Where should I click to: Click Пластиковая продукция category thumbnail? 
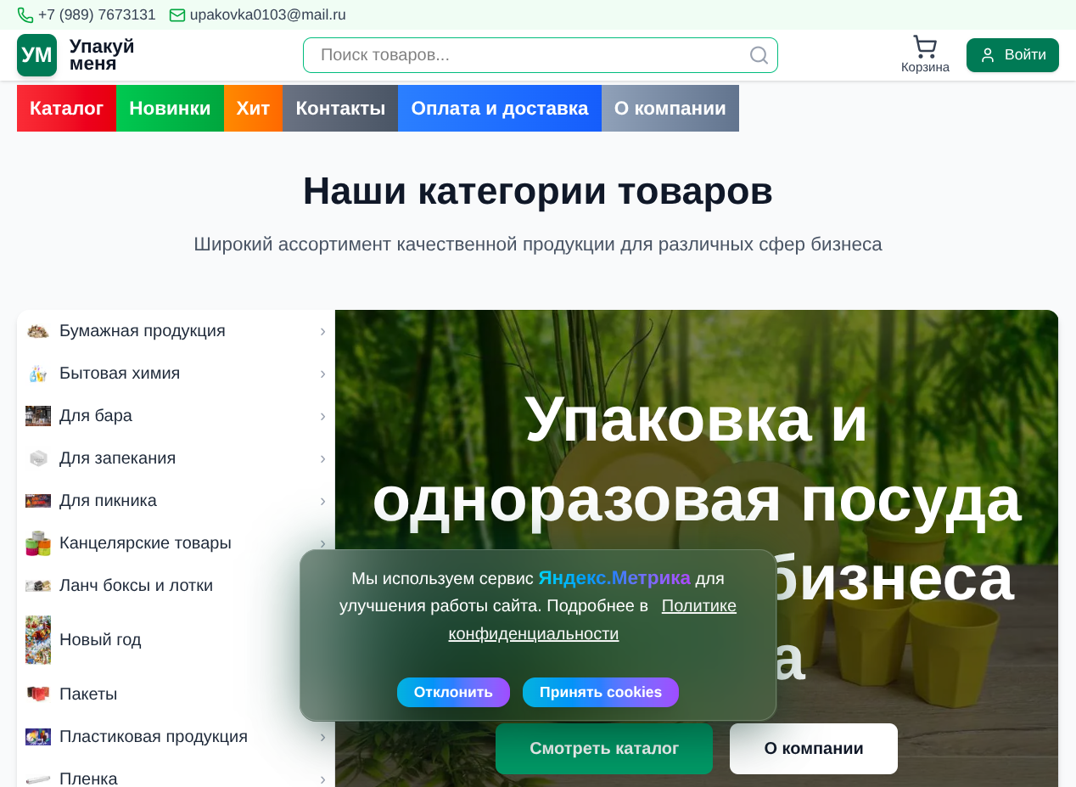tap(38, 737)
